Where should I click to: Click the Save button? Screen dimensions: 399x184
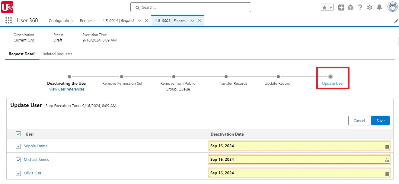(x=380, y=121)
